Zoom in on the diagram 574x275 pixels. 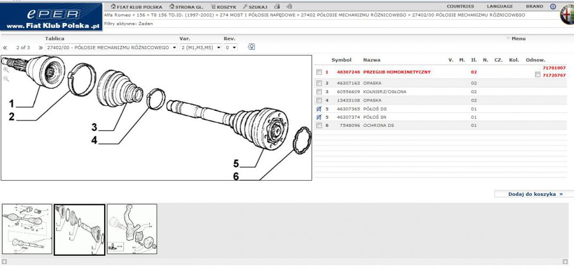click(x=6, y=70)
